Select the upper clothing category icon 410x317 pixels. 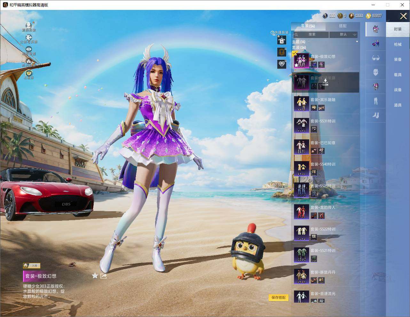(376, 86)
